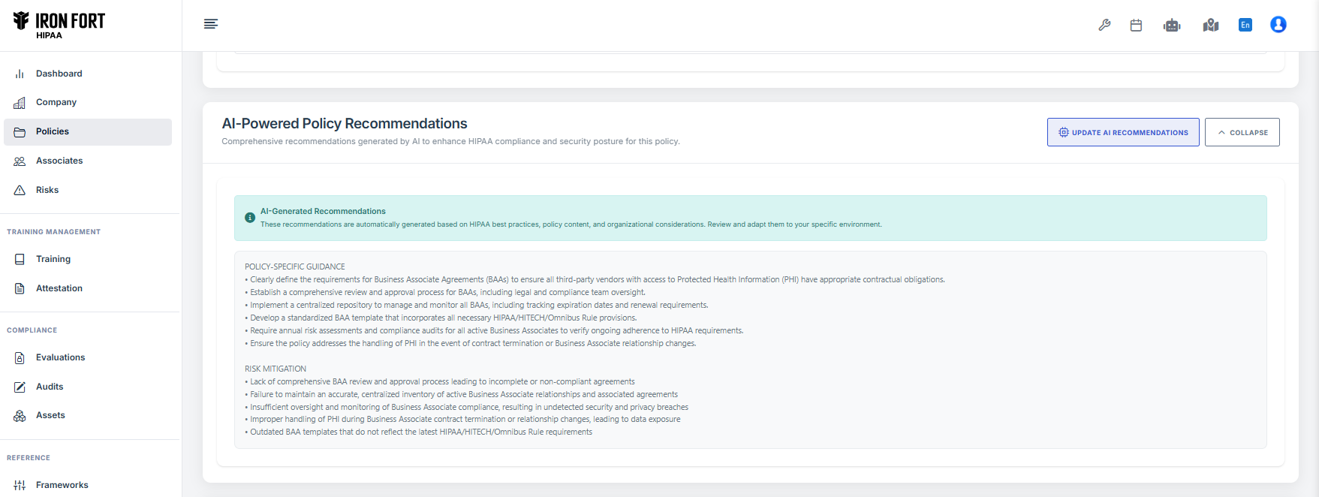1319x497 pixels.
Task: Switch language using the En icon
Action: coord(1245,25)
